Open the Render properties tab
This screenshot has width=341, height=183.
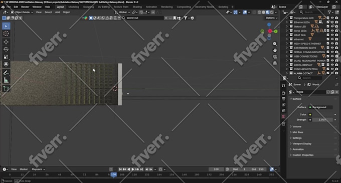(283, 93)
